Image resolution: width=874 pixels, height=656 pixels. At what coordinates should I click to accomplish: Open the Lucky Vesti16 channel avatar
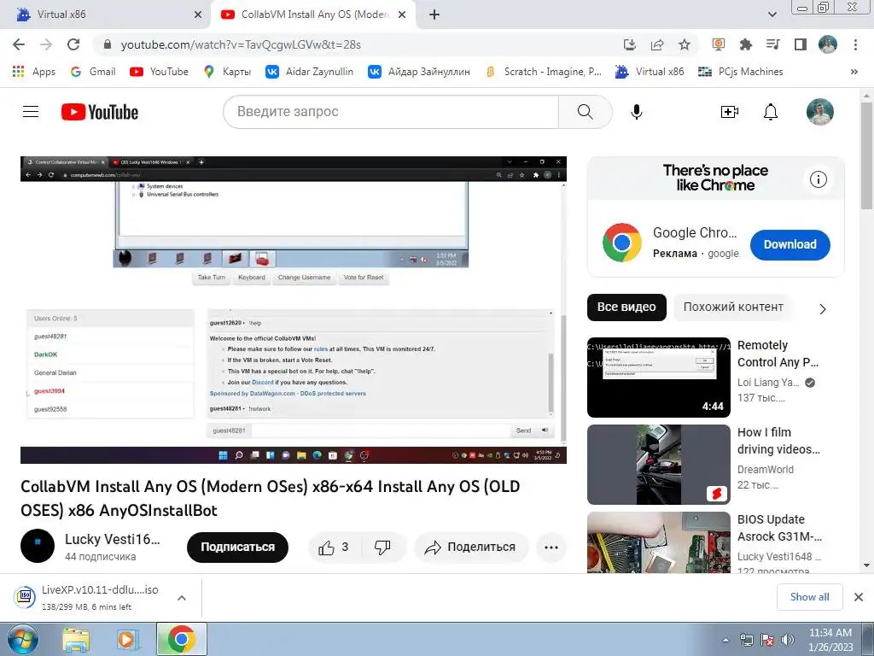tap(38, 546)
